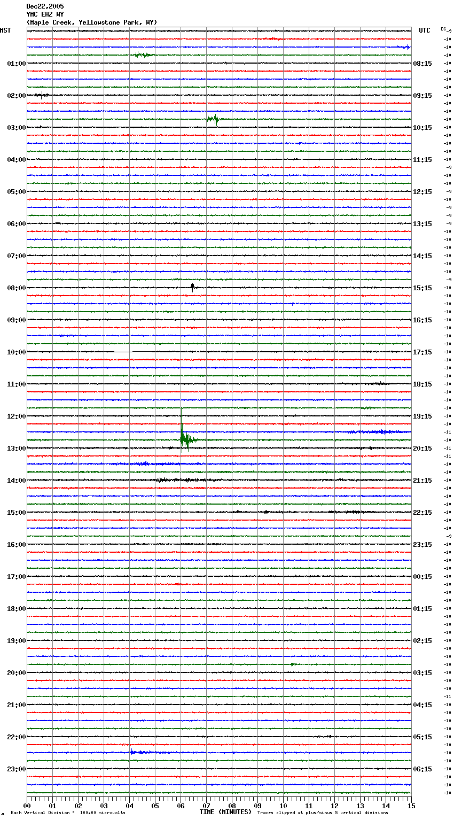This screenshot has height=820, width=454.
Task: Select the 09:00 MST time label
Action: pyautogui.click(x=17, y=320)
